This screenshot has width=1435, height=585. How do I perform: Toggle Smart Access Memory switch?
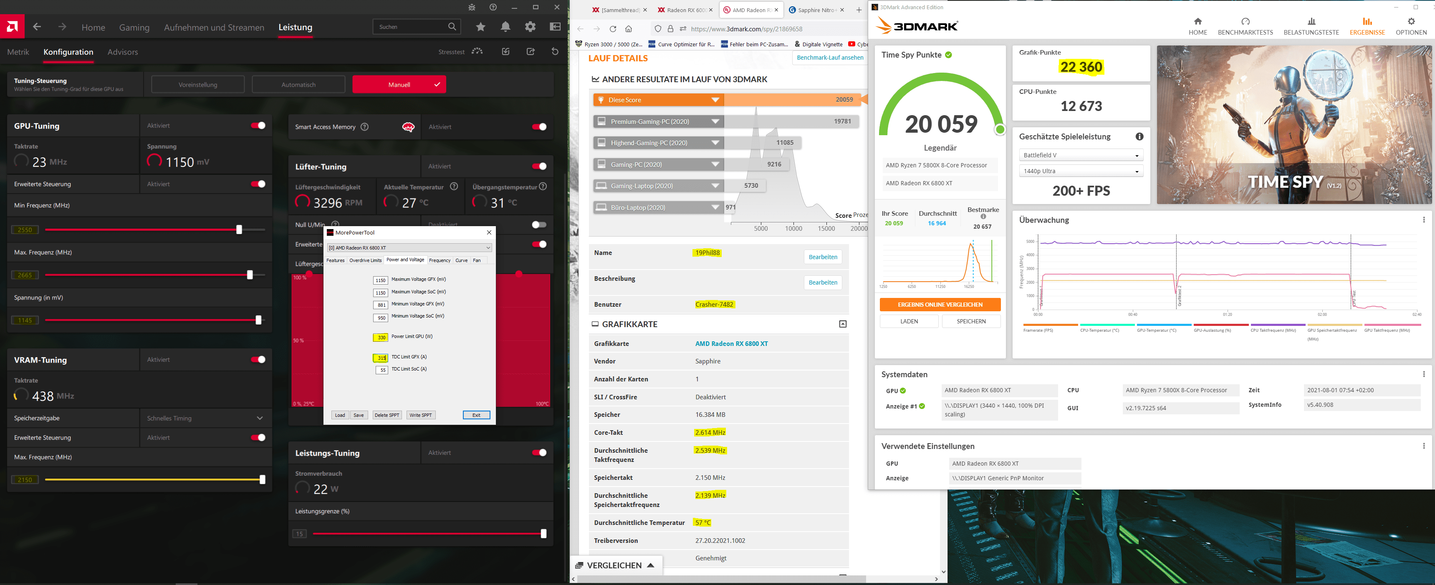(539, 127)
